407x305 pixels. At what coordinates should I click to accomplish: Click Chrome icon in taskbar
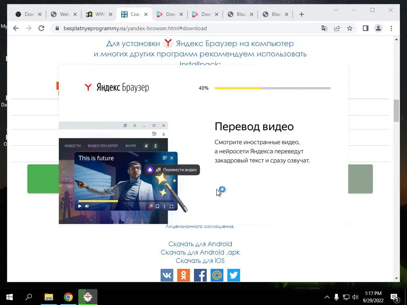click(68, 297)
